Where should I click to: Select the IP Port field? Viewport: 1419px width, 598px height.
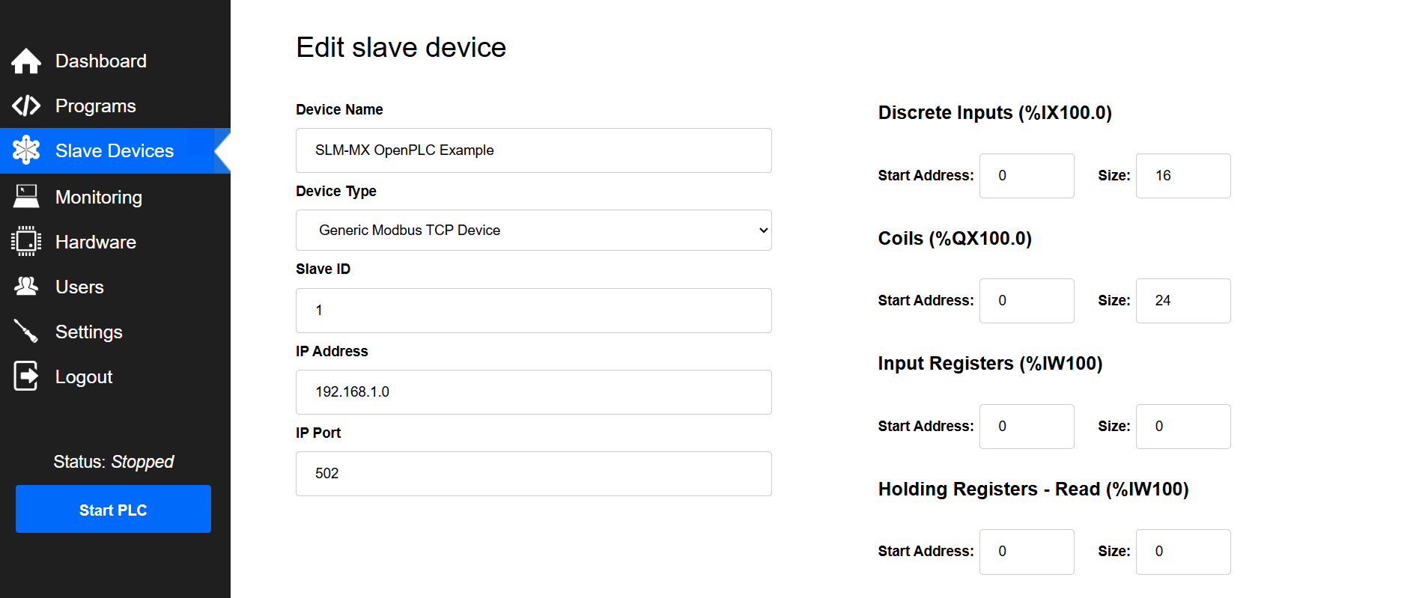[x=533, y=474]
